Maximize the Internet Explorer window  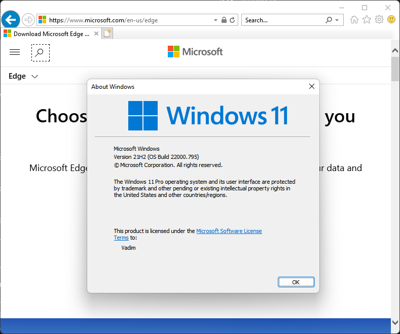coord(365,8)
